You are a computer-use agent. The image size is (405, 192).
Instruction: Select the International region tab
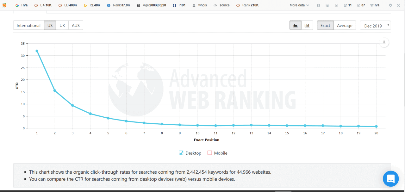[28, 25]
